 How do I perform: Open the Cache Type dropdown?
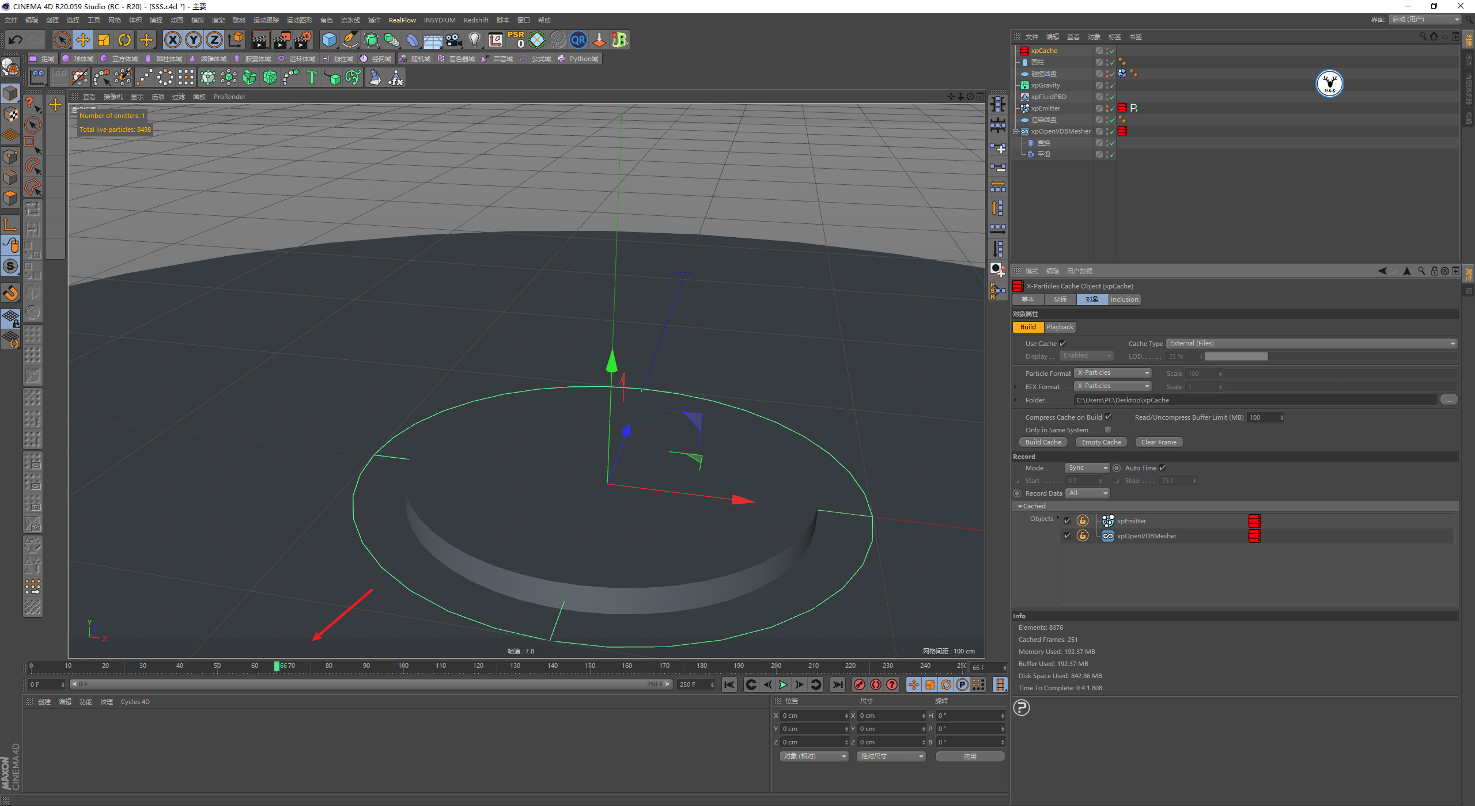point(1312,344)
